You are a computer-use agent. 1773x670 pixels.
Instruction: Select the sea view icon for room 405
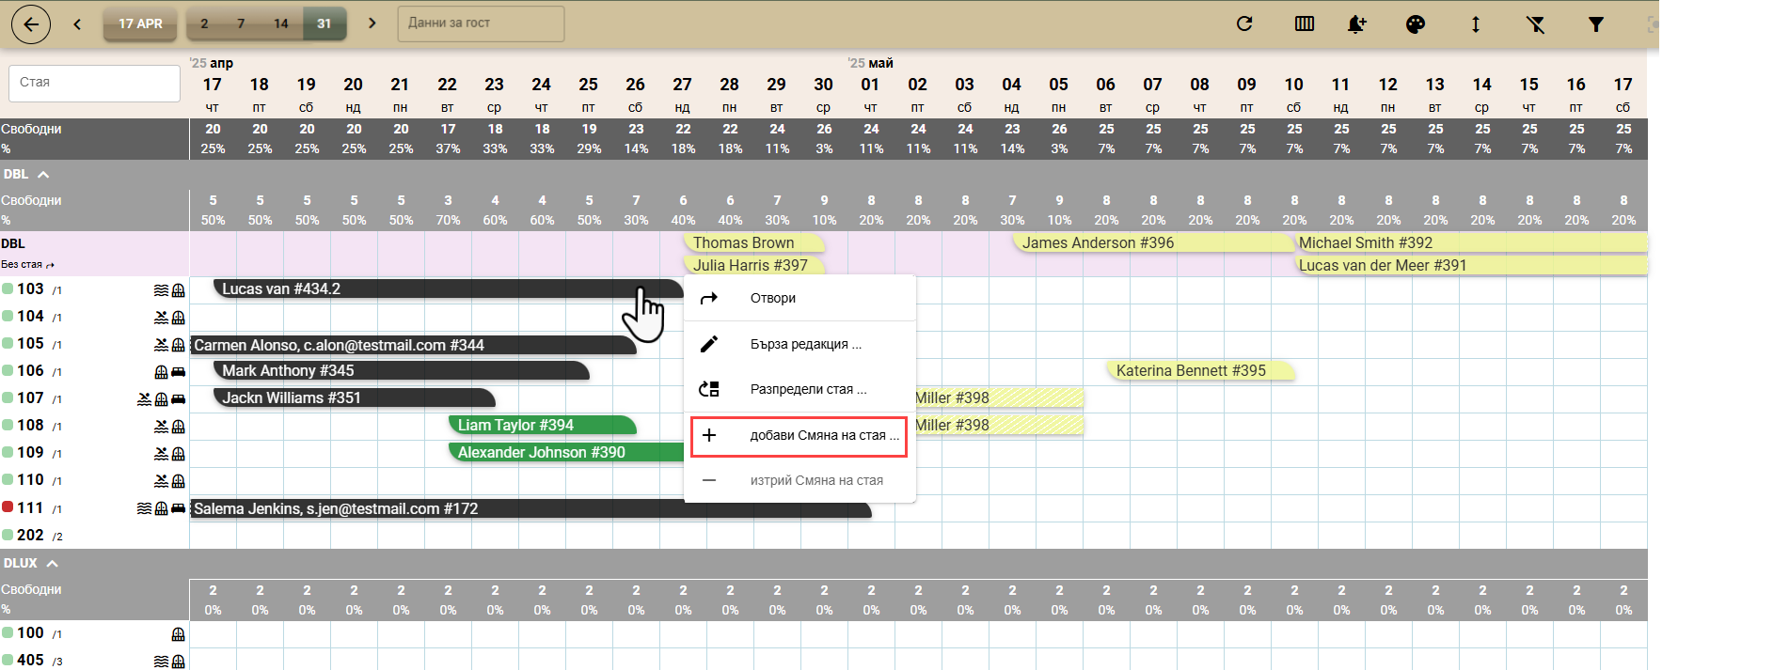tap(162, 662)
